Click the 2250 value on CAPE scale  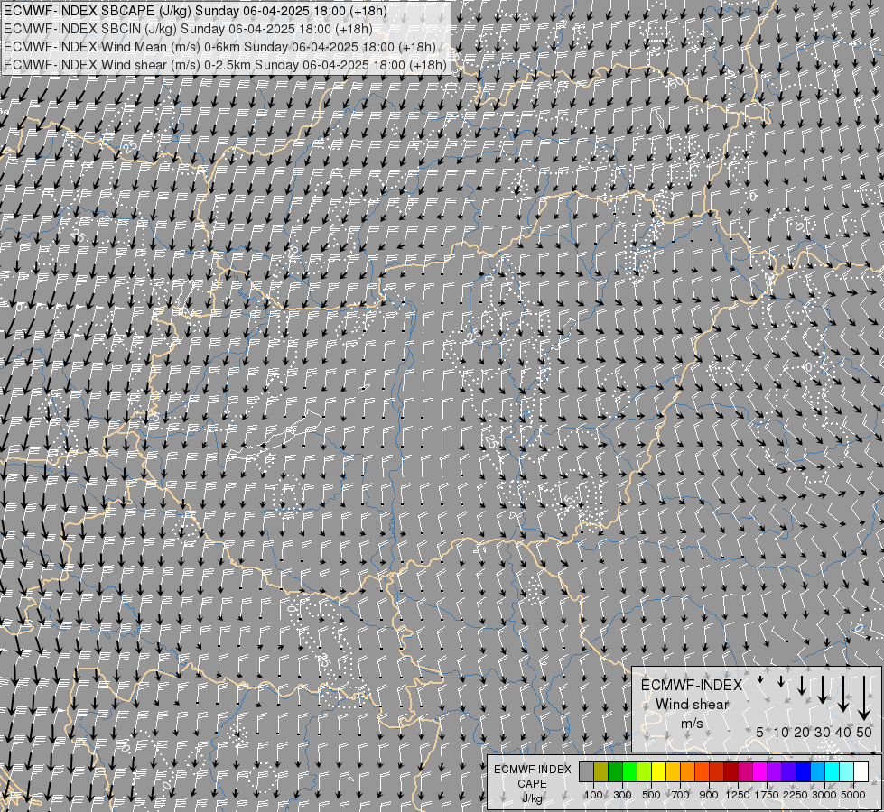(796, 795)
